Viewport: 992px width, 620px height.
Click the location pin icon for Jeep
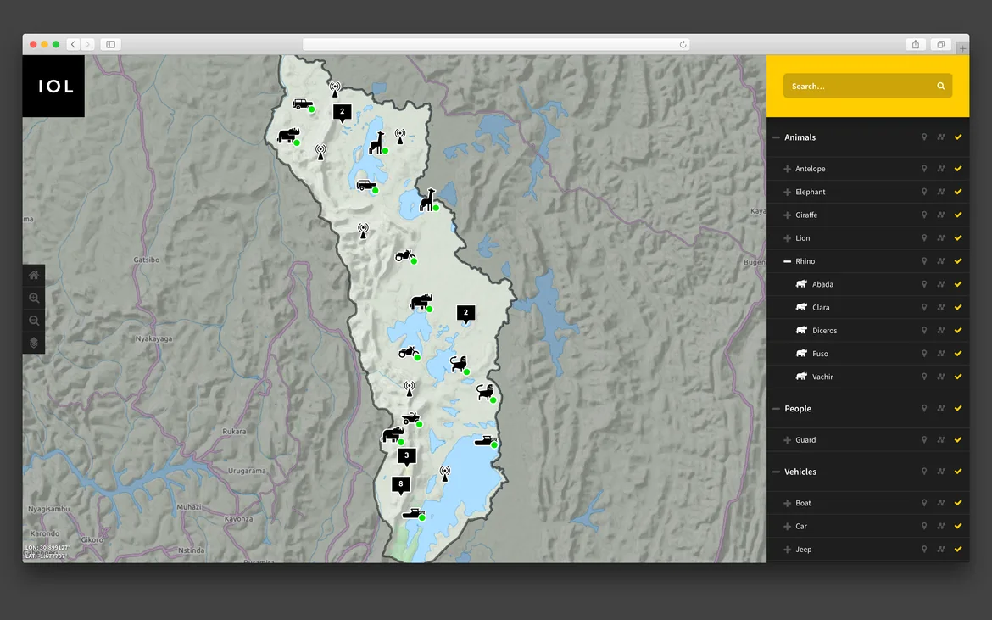click(x=923, y=549)
